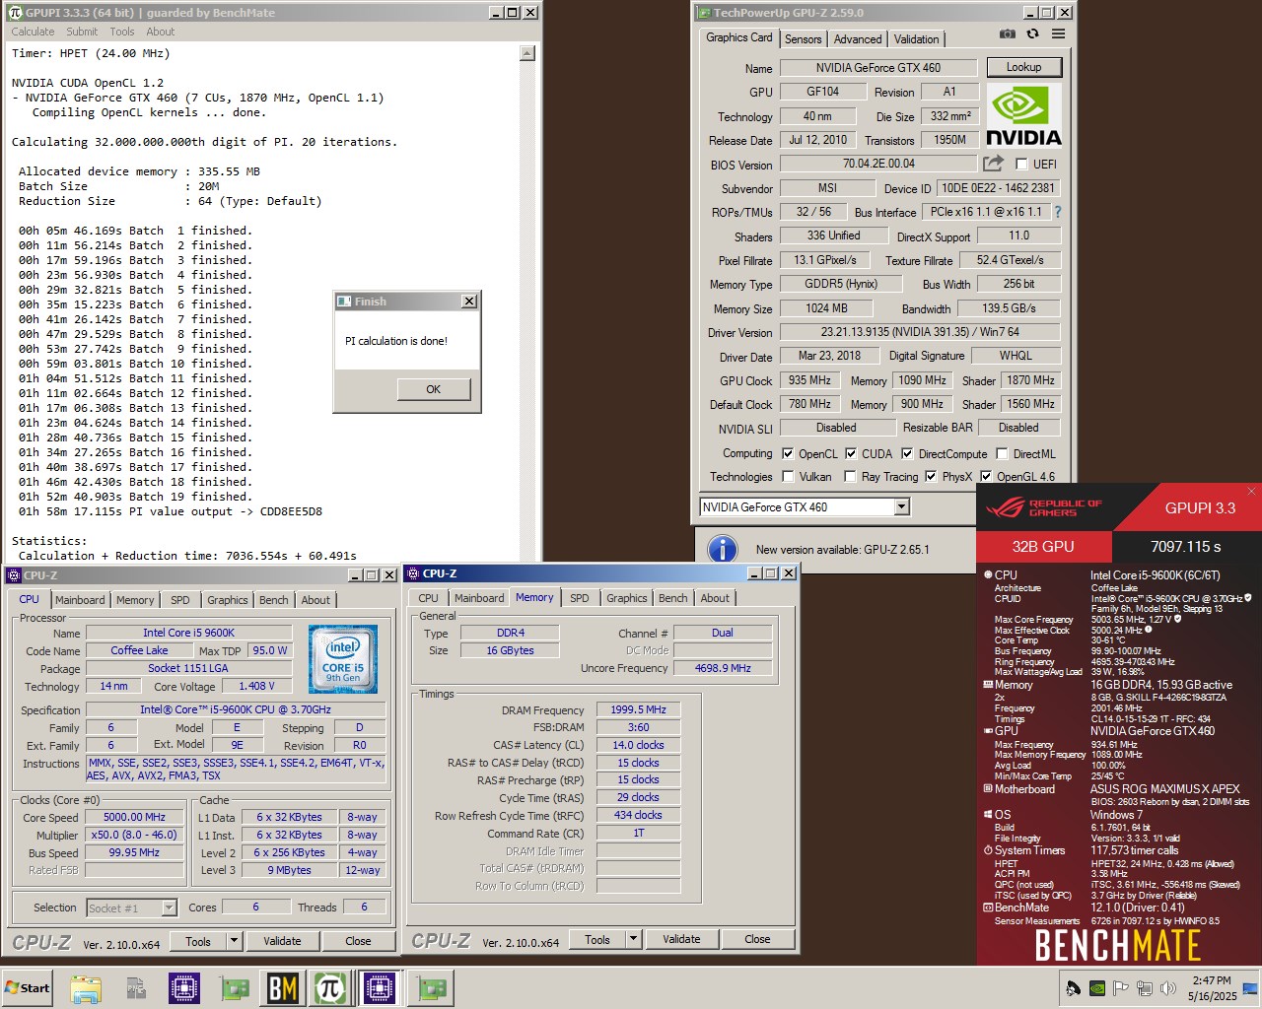The width and height of the screenshot is (1262, 1009).
Task: Click the ROG Republic of Gamers logo
Action: (x=1044, y=507)
